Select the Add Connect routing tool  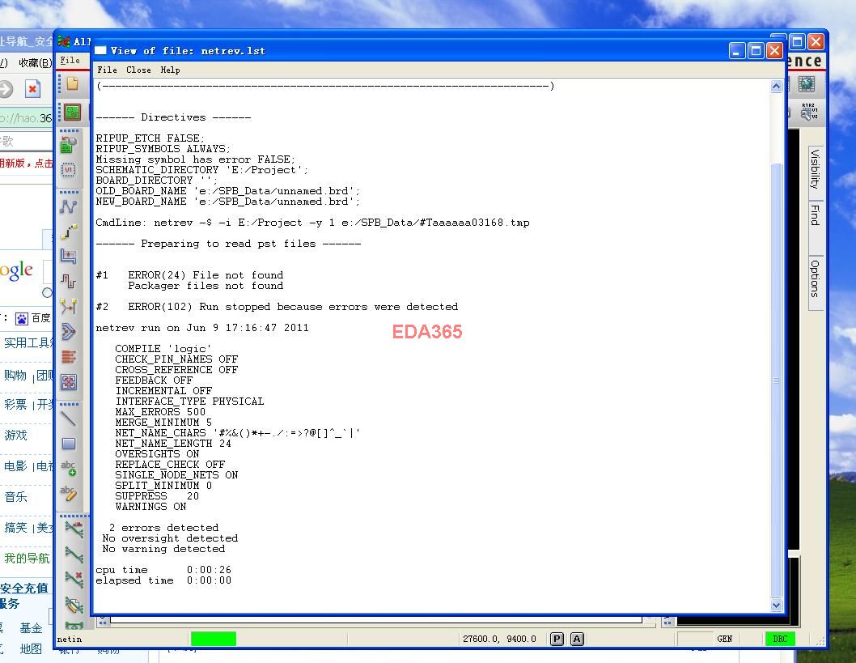[x=69, y=206]
